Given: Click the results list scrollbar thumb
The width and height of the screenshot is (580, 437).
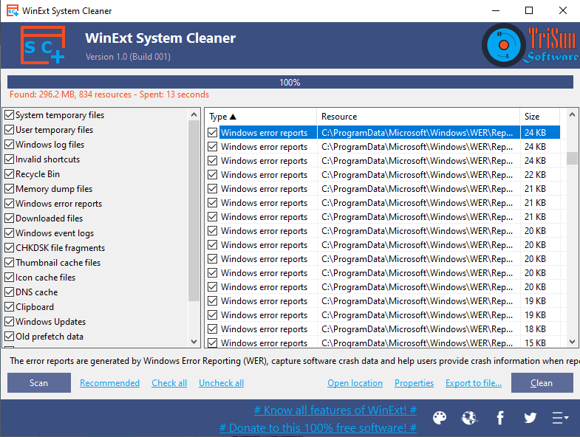Looking at the screenshot, I should click(x=572, y=158).
